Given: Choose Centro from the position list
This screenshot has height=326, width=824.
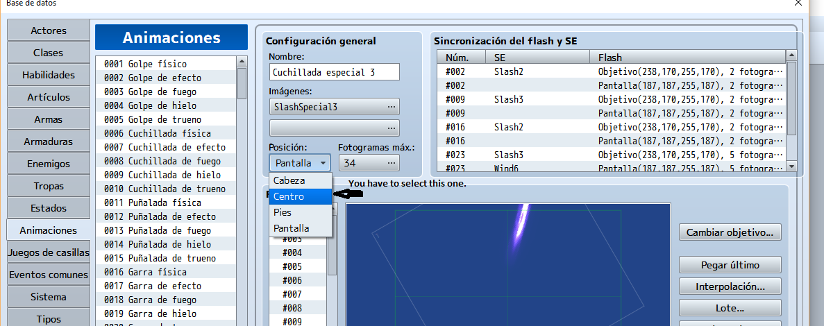Looking at the screenshot, I should click(301, 196).
